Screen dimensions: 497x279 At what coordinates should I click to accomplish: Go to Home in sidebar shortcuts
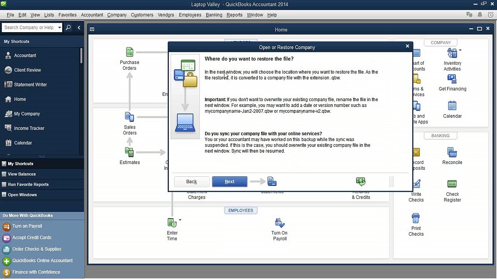click(20, 99)
